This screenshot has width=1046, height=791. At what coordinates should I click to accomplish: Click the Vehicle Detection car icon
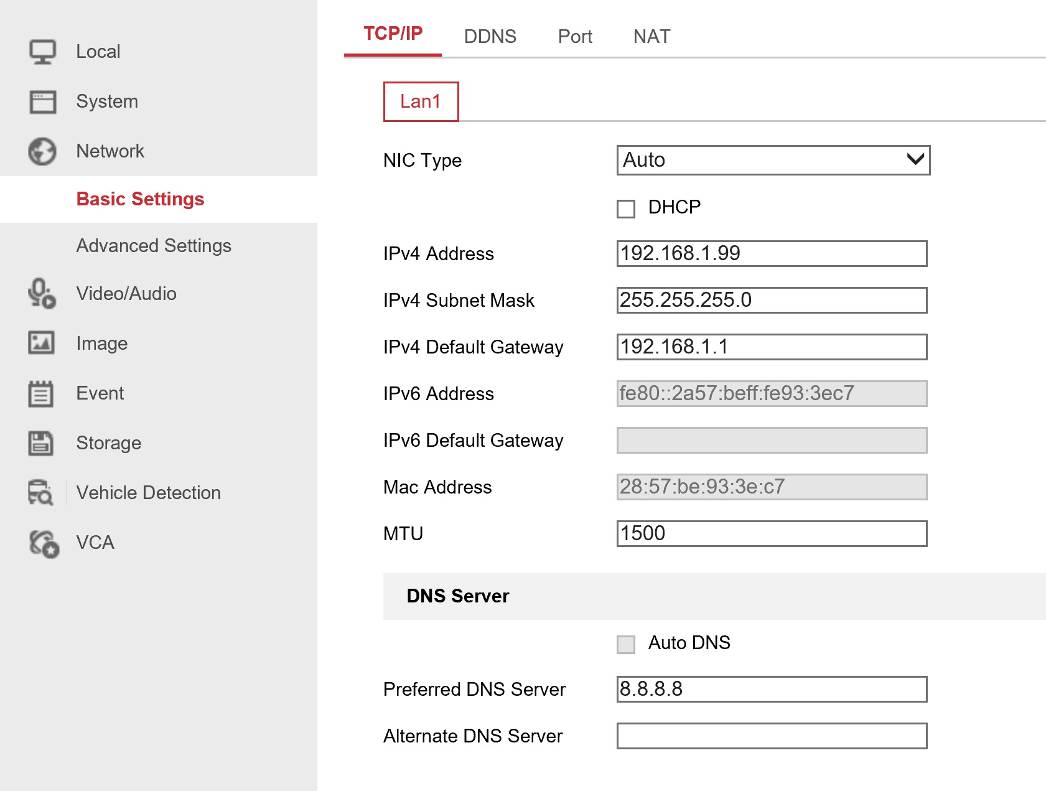tap(41, 492)
